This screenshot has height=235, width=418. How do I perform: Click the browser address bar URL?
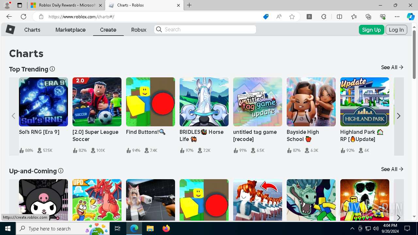point(81,17)
